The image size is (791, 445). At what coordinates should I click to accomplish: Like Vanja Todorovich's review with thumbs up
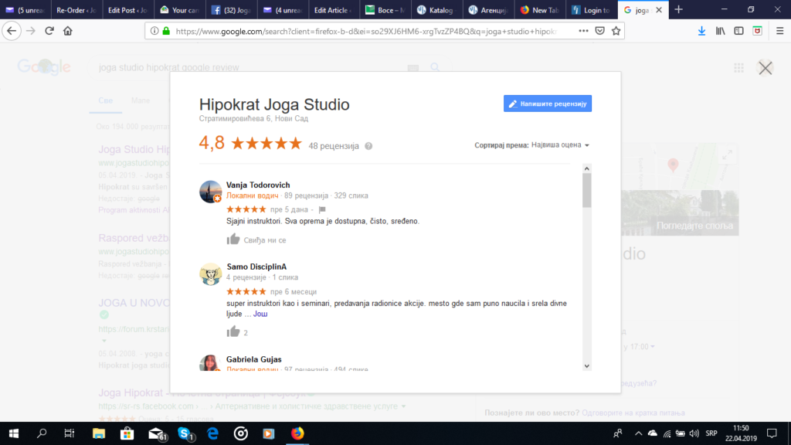(233, 239)
